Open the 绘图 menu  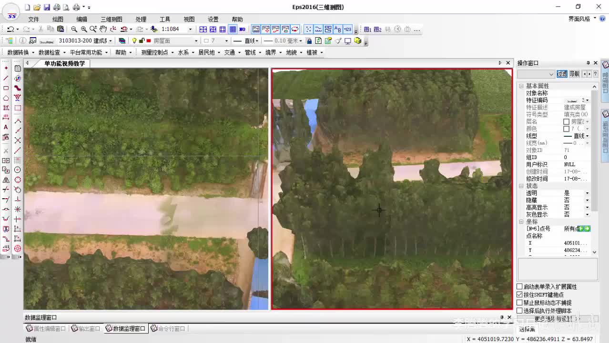click(x=58, y=20)
